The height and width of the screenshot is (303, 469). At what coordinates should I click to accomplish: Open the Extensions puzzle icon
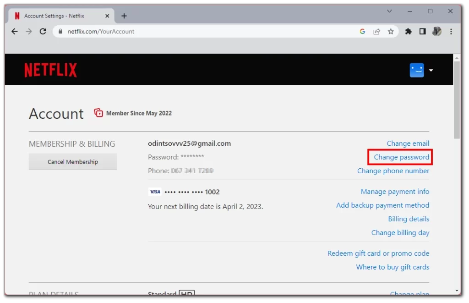[x=408, y=32]
